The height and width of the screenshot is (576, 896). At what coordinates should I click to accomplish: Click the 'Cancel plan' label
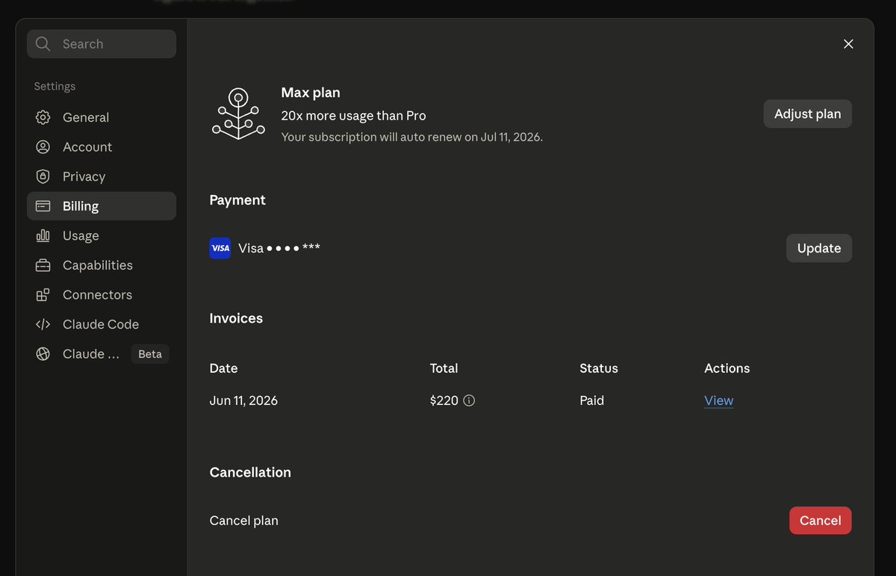tap(244, 521)
